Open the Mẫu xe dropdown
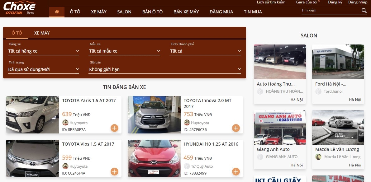The height and width of the screenshot is (182, 371). pyautogui.click(x=125, y=51)
